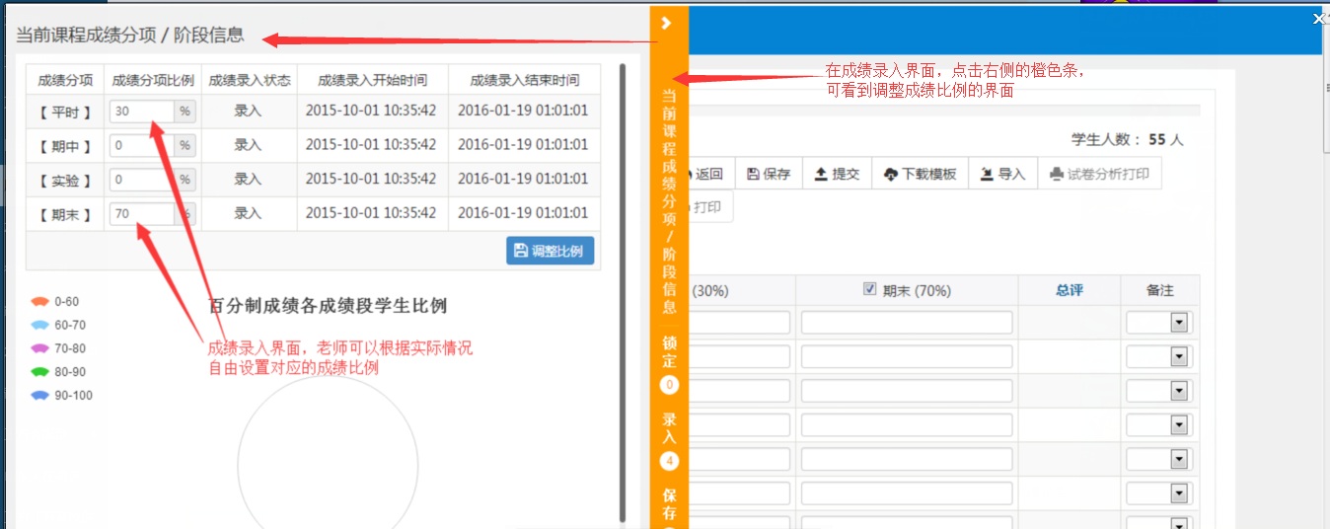
Task: Click the end time in the 实验 row
Action: tap(523, 179)
